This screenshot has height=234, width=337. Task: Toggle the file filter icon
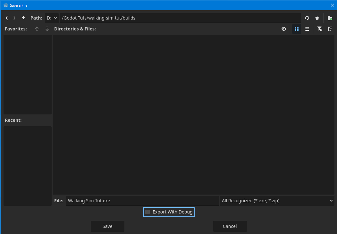319,29
